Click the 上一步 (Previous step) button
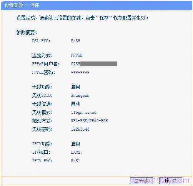 click(141, 181)
